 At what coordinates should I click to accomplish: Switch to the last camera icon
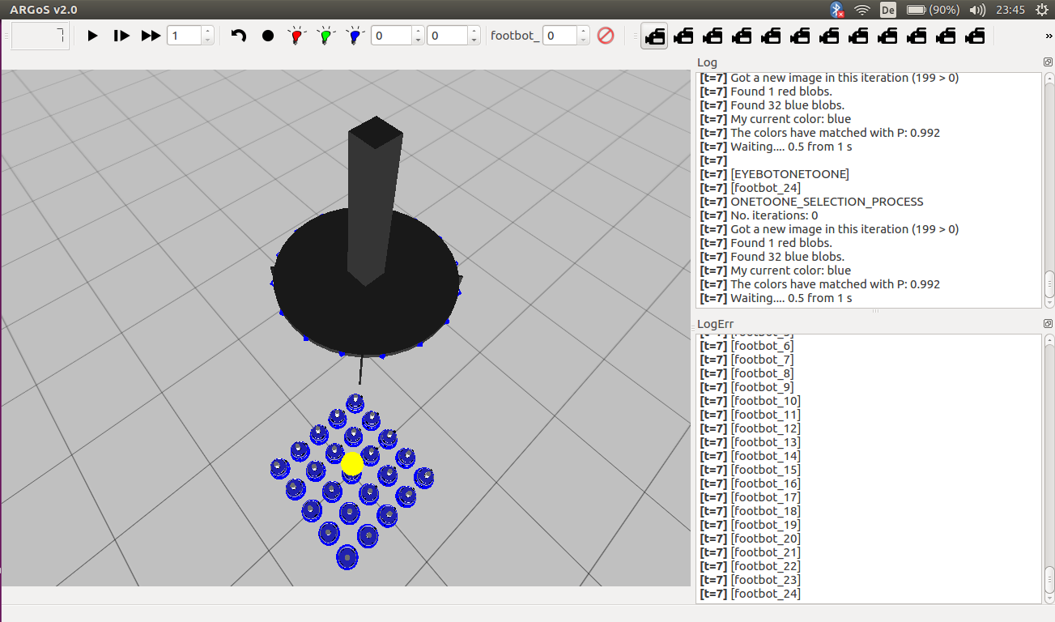[x=975, y=36]
